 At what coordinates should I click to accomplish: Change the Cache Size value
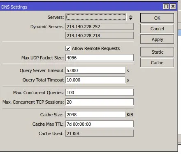[x=95, y=115]
